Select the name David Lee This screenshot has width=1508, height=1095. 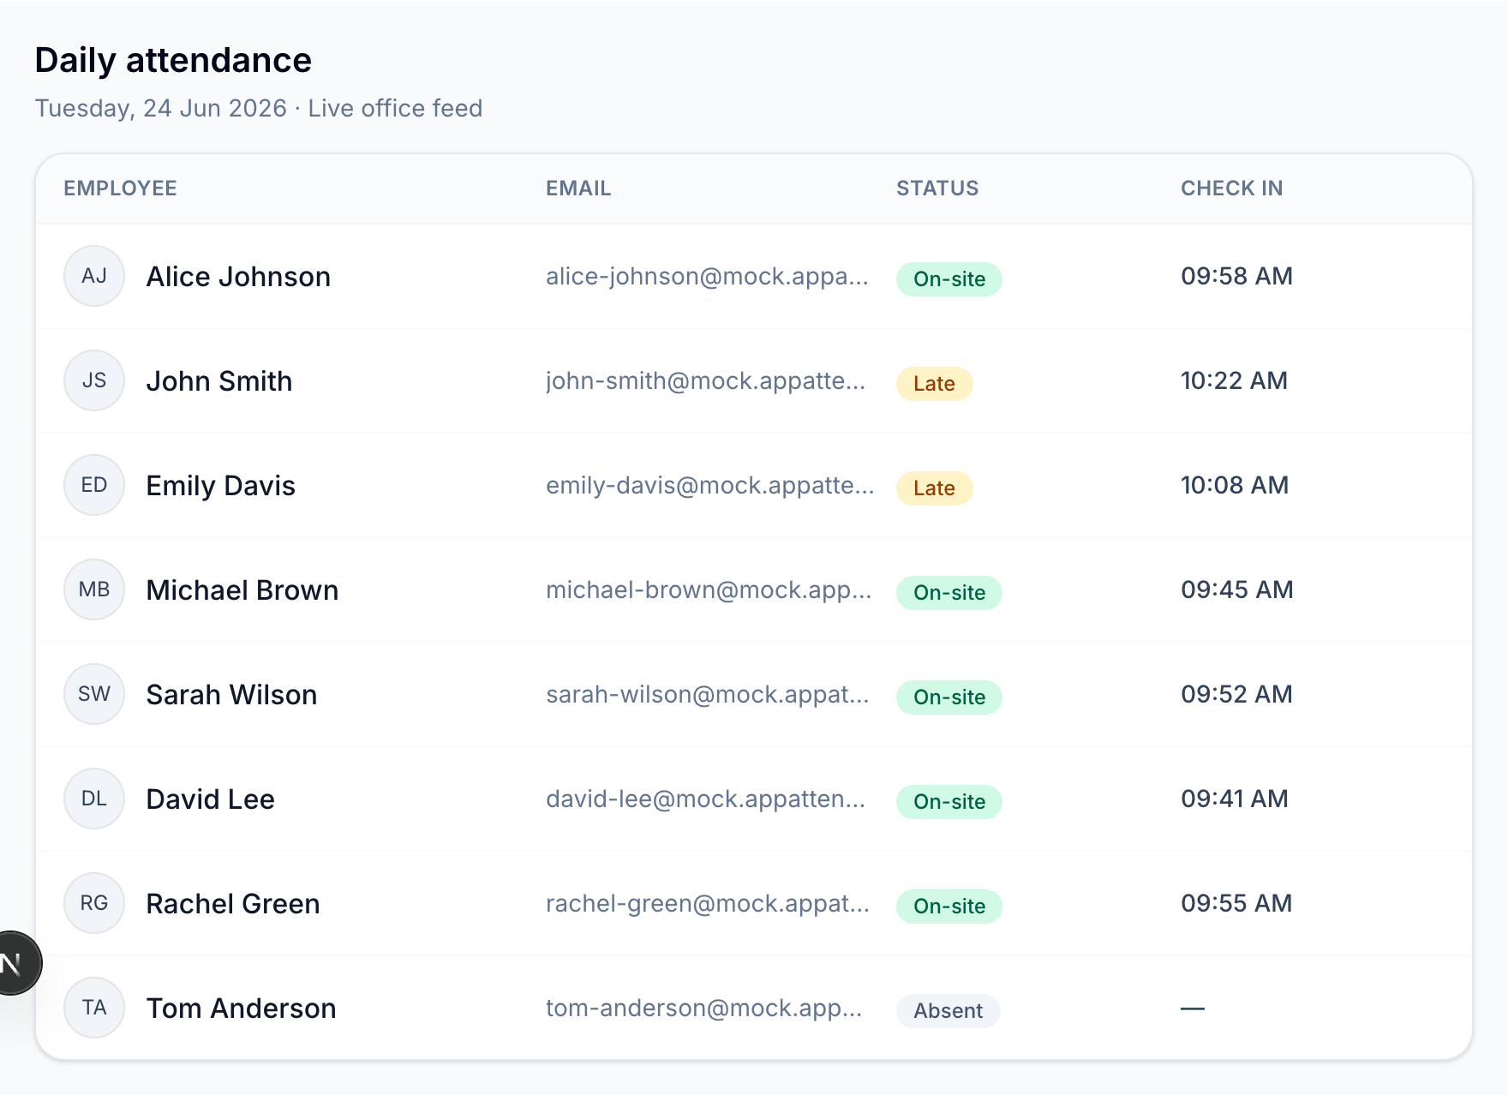211,799
